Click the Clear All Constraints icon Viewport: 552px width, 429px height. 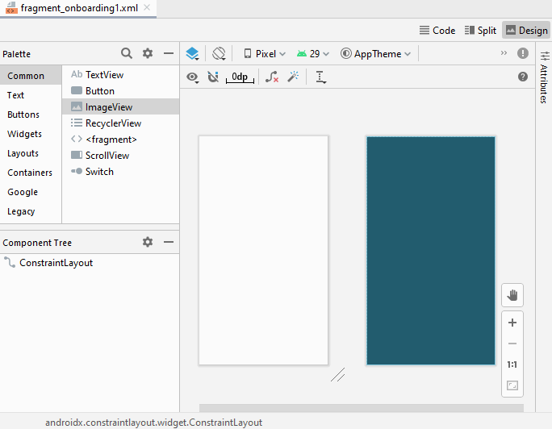click(x=272, y=77)
